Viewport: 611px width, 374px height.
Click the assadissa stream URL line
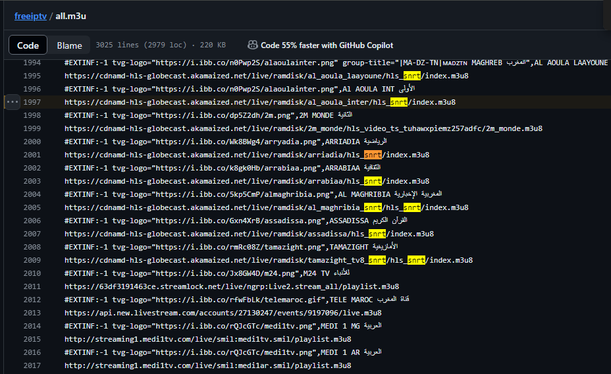[x=250, y=234]
